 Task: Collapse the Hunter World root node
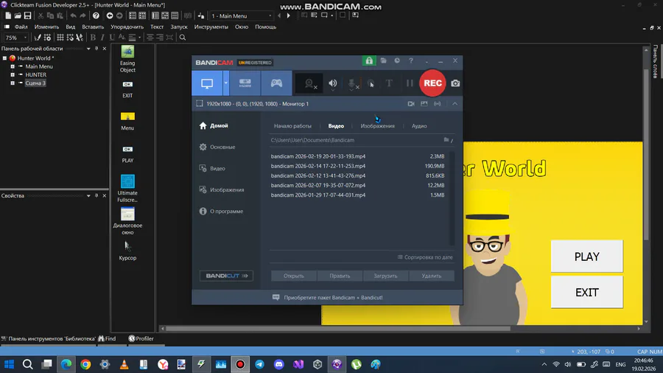point(4,58)
